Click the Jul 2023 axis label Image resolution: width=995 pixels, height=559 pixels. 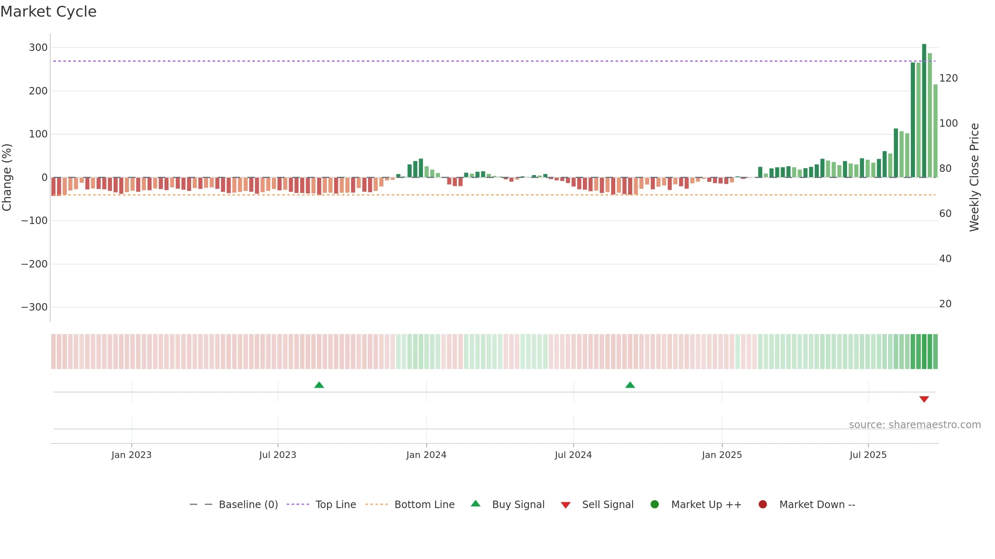coord(278,455)
